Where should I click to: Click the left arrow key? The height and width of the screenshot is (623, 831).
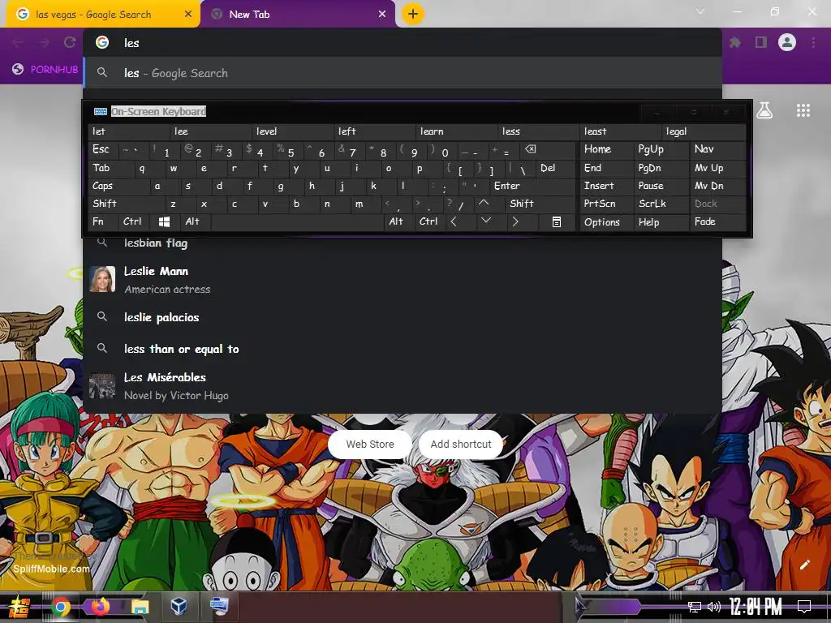459,222
